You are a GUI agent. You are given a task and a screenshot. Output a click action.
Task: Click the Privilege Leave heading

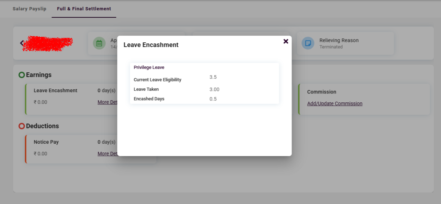[x=149, y=67]
